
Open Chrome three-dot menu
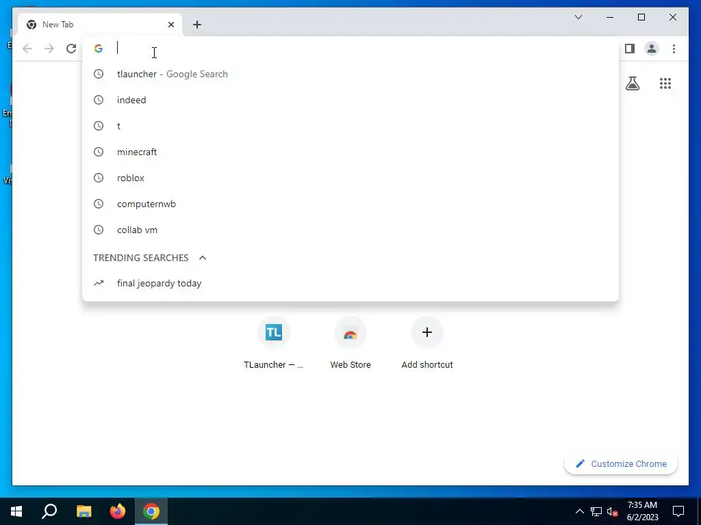[x=674, y=49]
